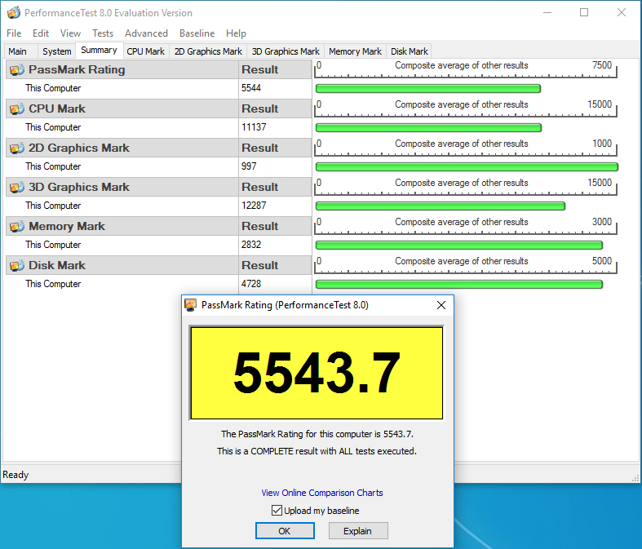Close the PassMark Rating dialog
This screenshot has width=642, height=549.
[x=441, y=305]
